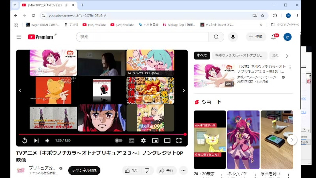
Task: Focus the YouTube search box
Action: [142, 37]
